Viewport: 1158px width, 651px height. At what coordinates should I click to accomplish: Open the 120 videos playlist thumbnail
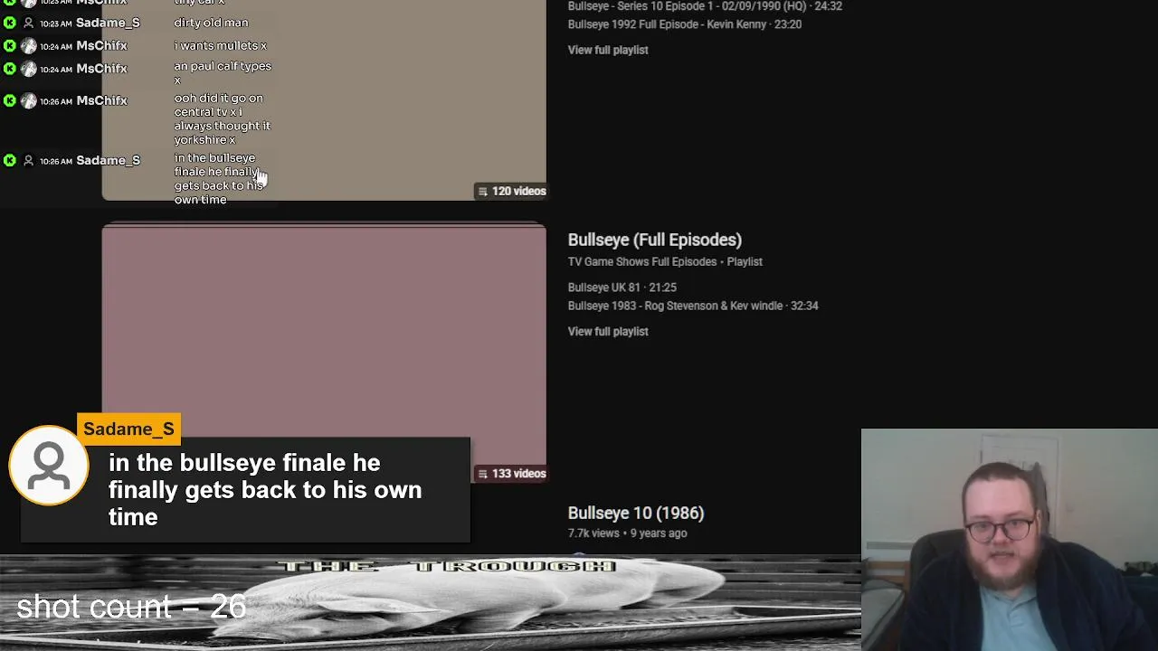[x=324, y=99]
